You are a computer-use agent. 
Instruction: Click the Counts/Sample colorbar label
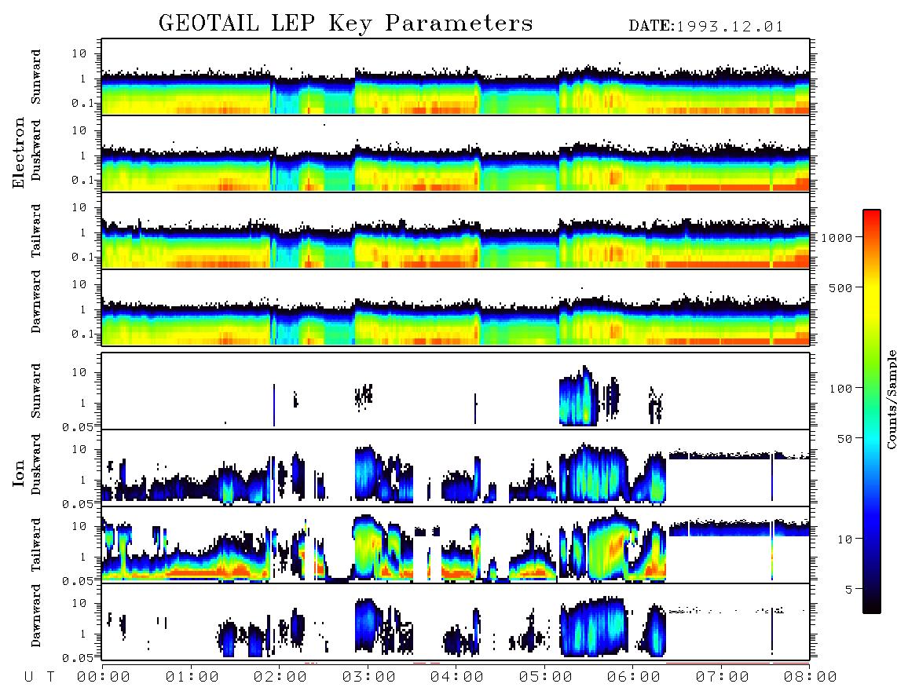click(x=891, y=399)
